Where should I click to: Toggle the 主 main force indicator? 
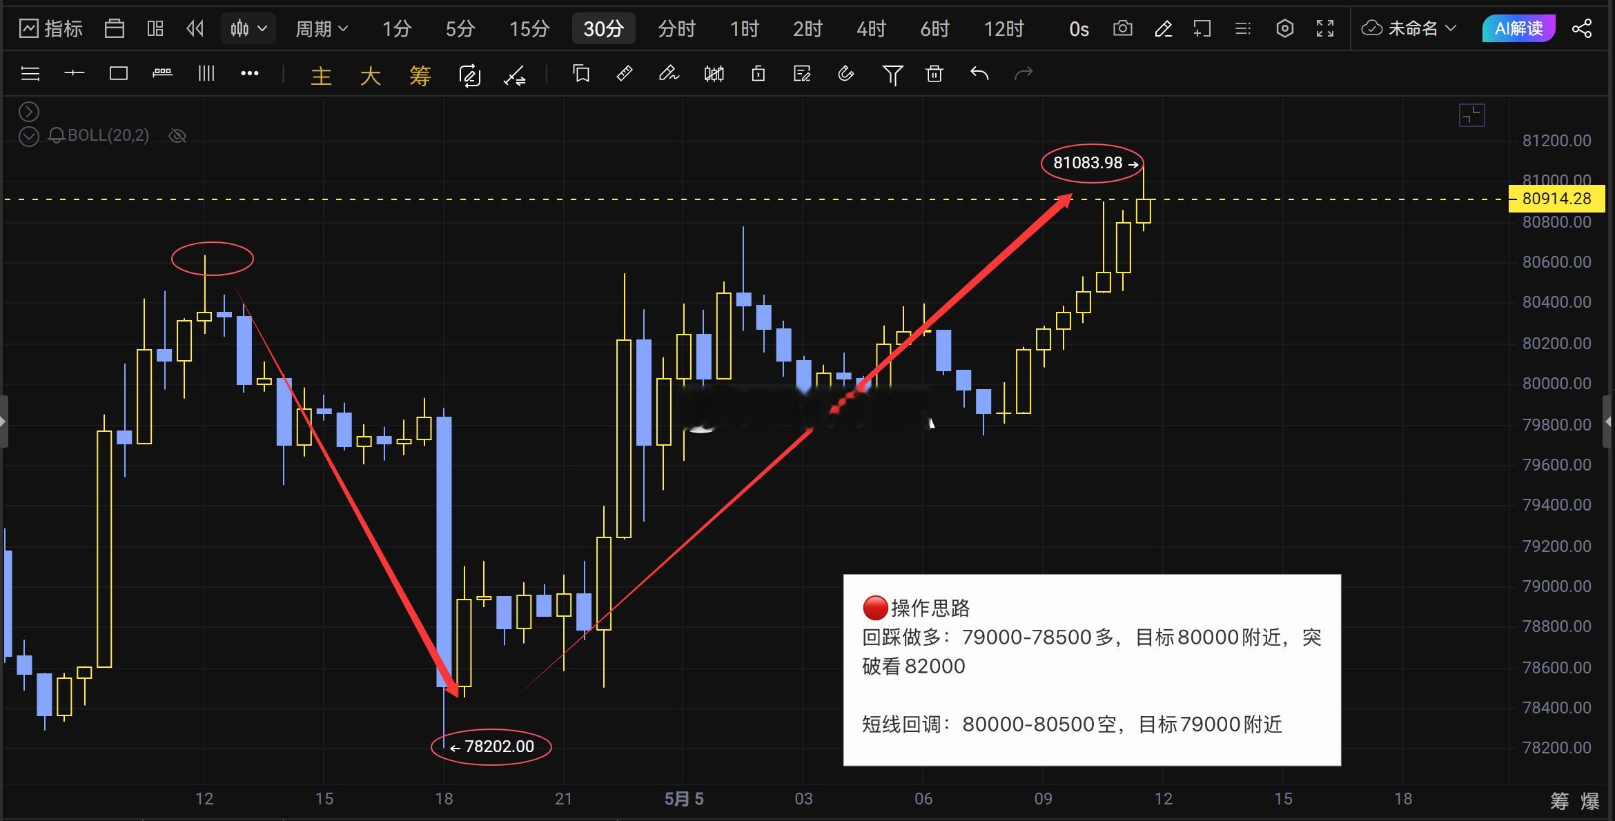coord(321,75)
